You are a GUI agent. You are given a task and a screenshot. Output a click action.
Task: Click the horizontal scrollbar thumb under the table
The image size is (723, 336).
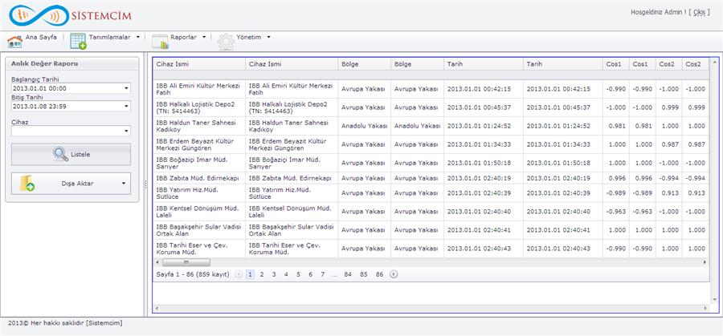(186, 262)
